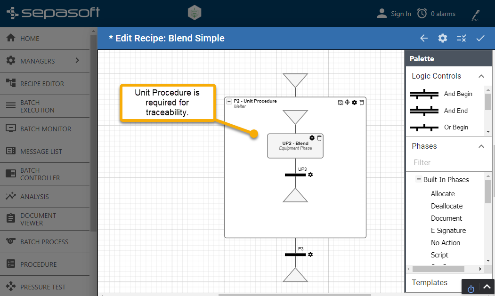Screen dimensions: 495x296
Task: Click the save icon on P2 Unit Procedure
Action: pyautogui.click(x=341, y=102)
